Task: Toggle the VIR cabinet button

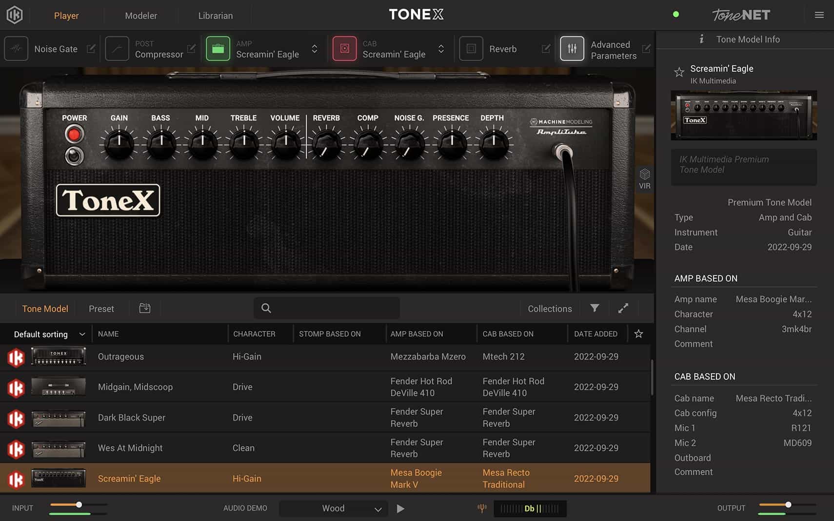Action: [x=645, y=179]
